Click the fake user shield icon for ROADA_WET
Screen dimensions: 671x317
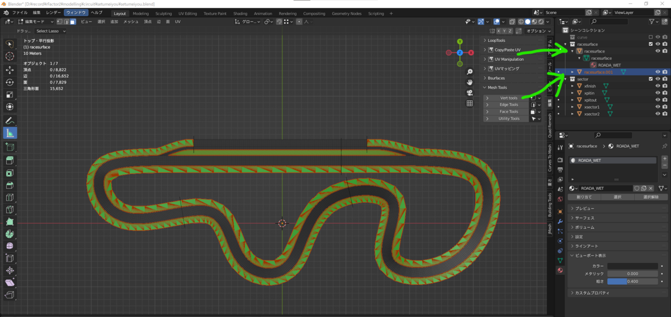(637, 189)
